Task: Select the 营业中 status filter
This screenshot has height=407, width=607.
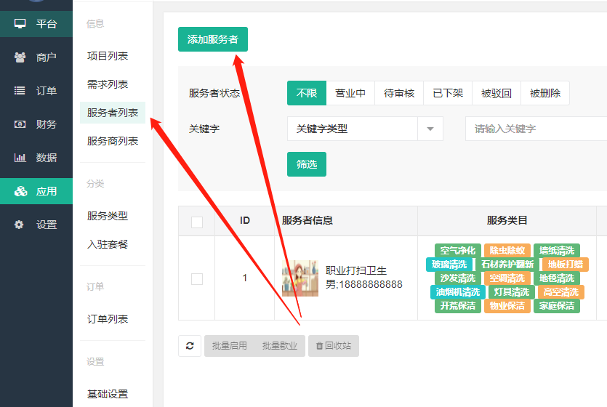Action: tap(350, 93)
